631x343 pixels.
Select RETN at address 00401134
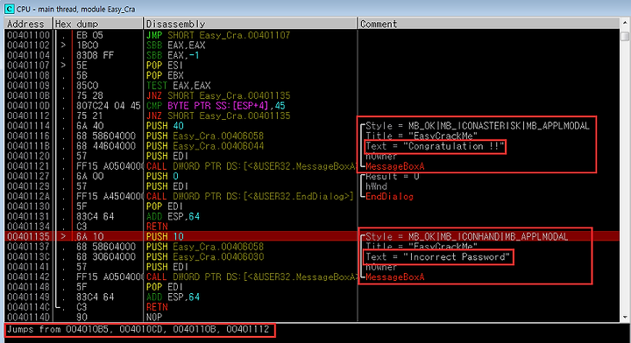click(157, 227)
